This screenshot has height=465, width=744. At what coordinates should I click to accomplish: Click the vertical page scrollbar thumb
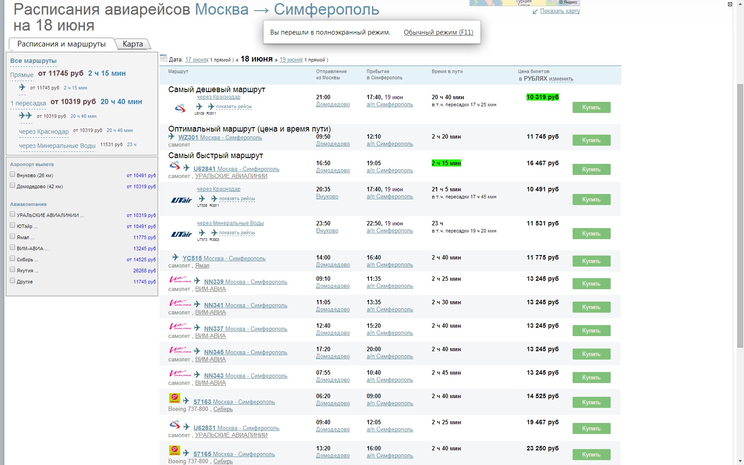point(740,216)
